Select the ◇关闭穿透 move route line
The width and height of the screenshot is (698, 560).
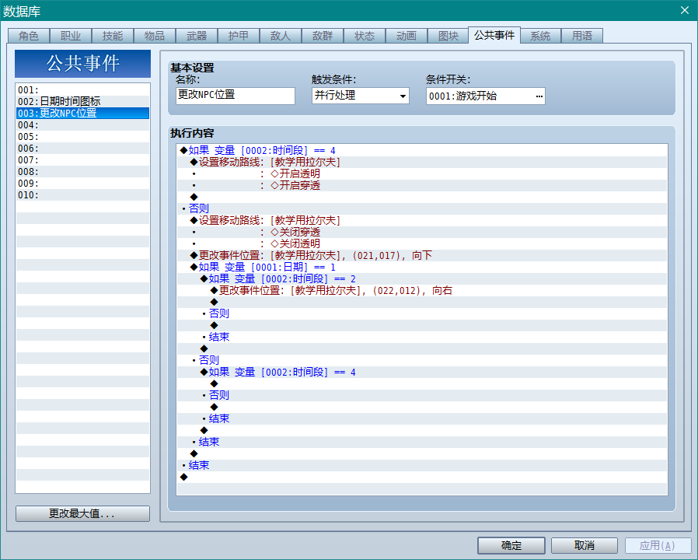[x=422, y=232]
